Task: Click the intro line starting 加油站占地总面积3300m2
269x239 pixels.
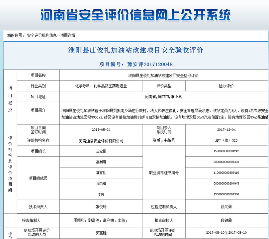Action: [165, 117]
